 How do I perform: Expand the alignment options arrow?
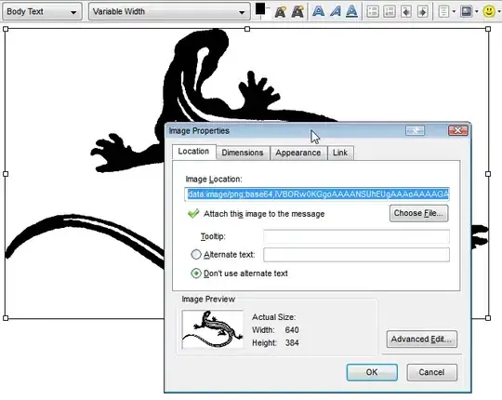(x=454, y=12)
